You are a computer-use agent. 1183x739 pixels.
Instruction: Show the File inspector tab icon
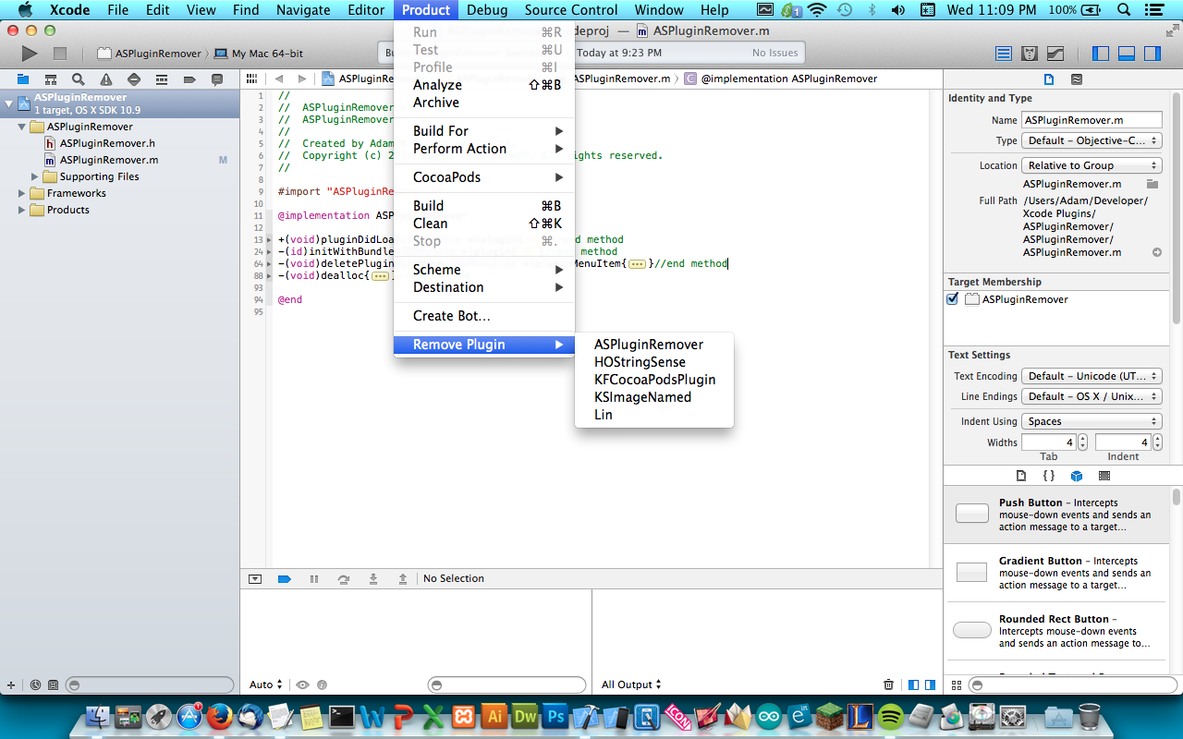[1049, 79]
